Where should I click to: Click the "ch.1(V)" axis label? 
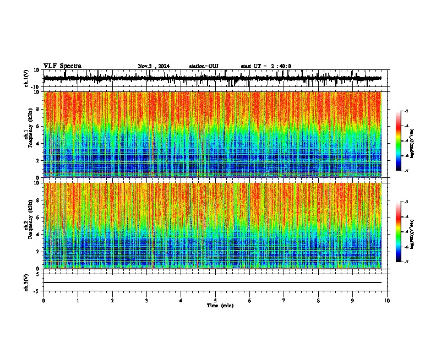(x=26, y=78)
